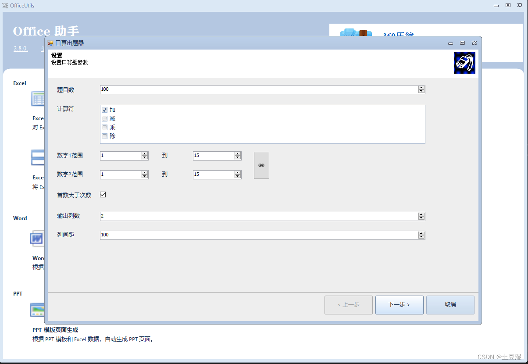Click the < 上一步 button
This screenshot has height=364, width=528.
[349, 305]
